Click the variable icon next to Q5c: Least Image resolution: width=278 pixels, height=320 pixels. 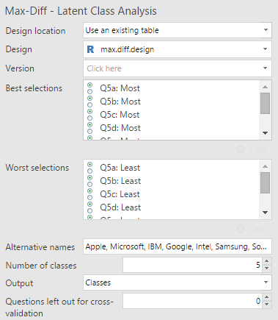[90, 194]
